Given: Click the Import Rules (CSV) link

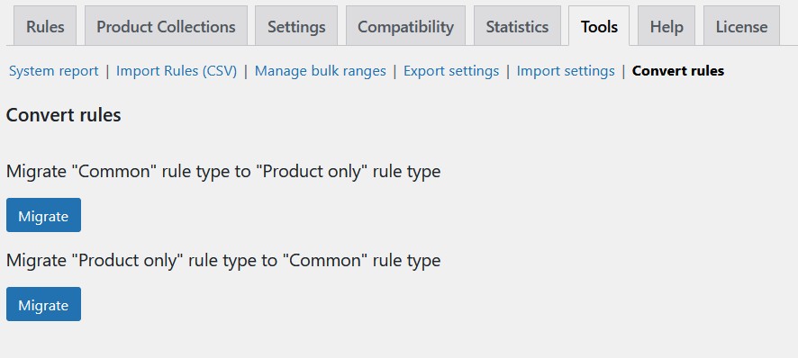Looking at the screenshot, I should tap(177, 71).
